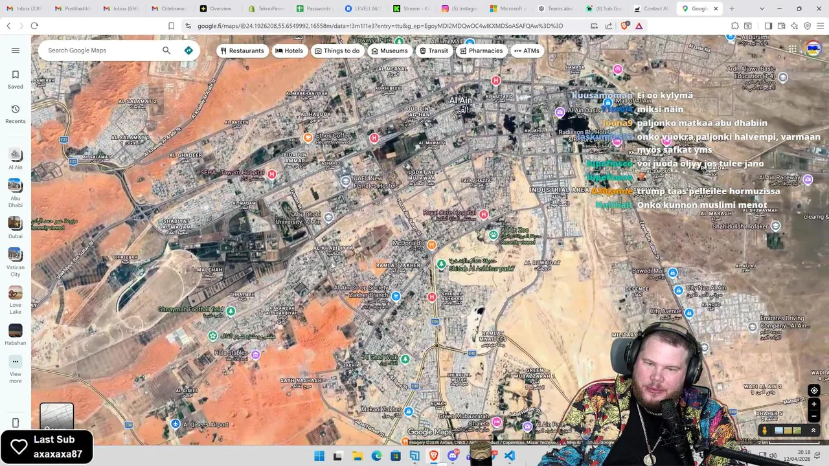Viewport: 829px width, 466px height.
Task: Select the Al Ain Zoo marker
Action: point(494,235)
